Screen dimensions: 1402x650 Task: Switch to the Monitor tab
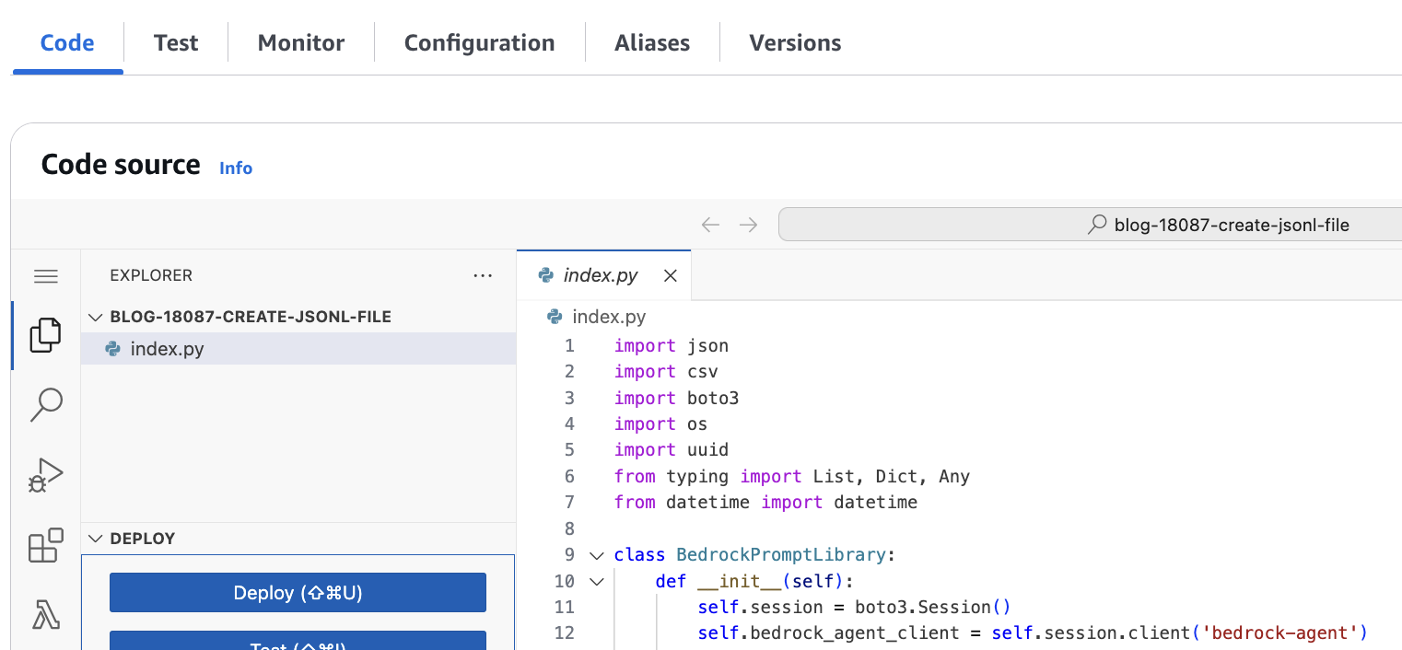(x=301, y=43)
